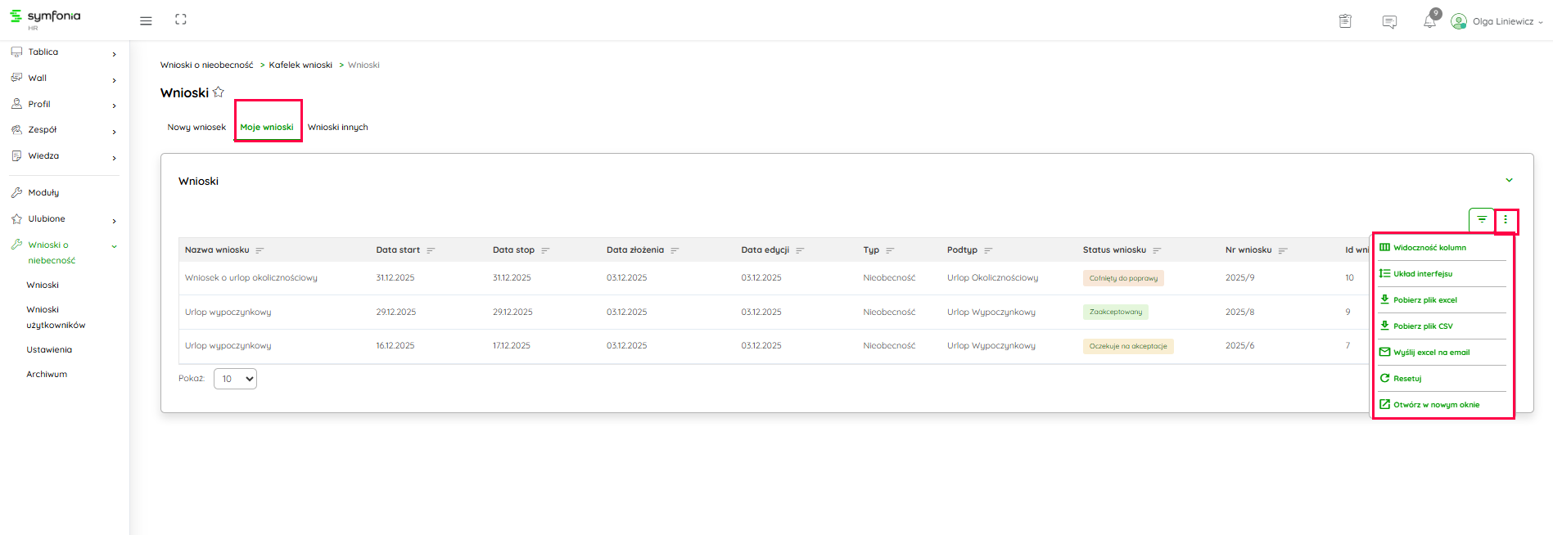Screen dimensions: 1553x535
Task: Click the three-dot table options icon
Action: [x=1506, y=219]
